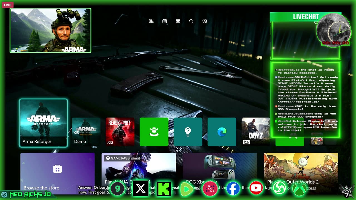Click the Facebook overlay icon
Image resolution: width=356 pixels, height=200 pixels.
[x=233, y=189]
